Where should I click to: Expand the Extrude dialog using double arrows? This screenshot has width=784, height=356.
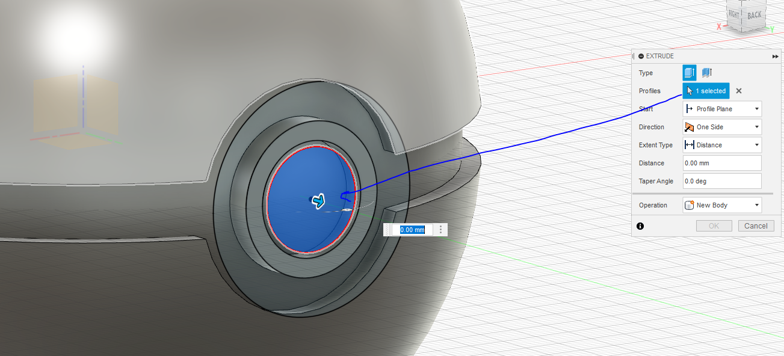click(x=776, y=56)
